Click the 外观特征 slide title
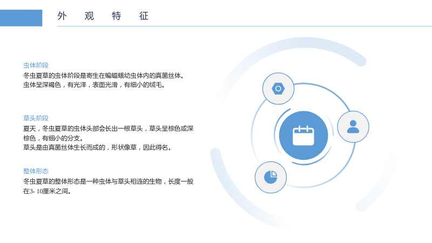 (x=103, y=16)
